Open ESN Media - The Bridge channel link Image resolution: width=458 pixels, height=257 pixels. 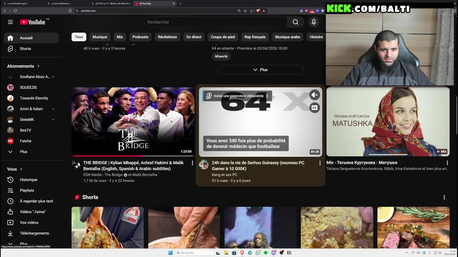point(103,175)
